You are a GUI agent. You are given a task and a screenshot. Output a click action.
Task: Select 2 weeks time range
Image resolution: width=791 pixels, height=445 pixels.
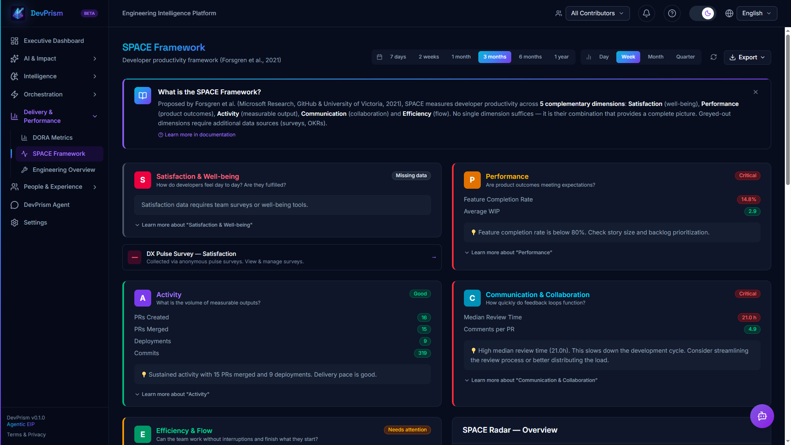pyautogui.click(x=429, y=57)
